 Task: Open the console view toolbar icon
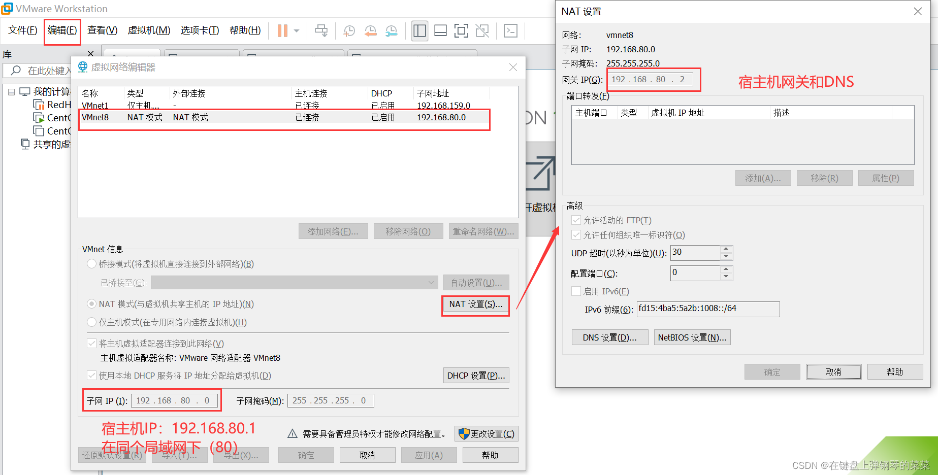coord(510,31)
